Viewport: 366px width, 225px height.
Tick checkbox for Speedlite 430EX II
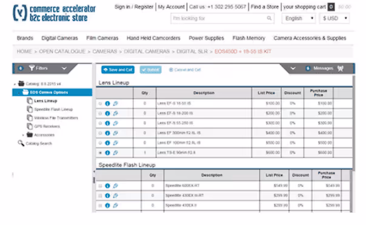(100, 206)
